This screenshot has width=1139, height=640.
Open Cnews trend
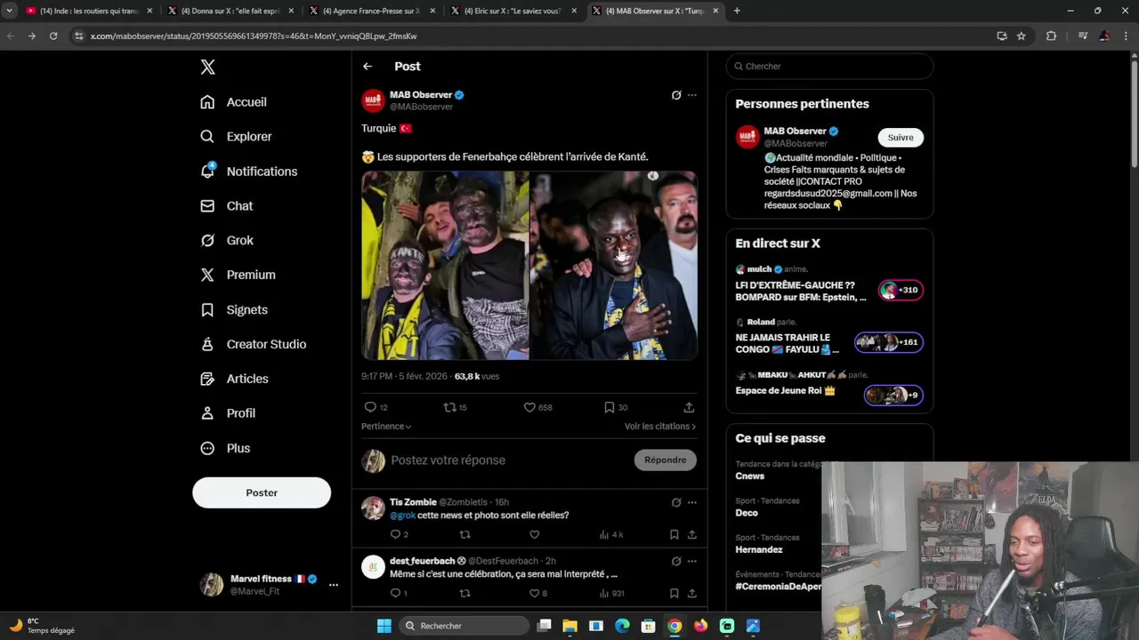(749, 476)
